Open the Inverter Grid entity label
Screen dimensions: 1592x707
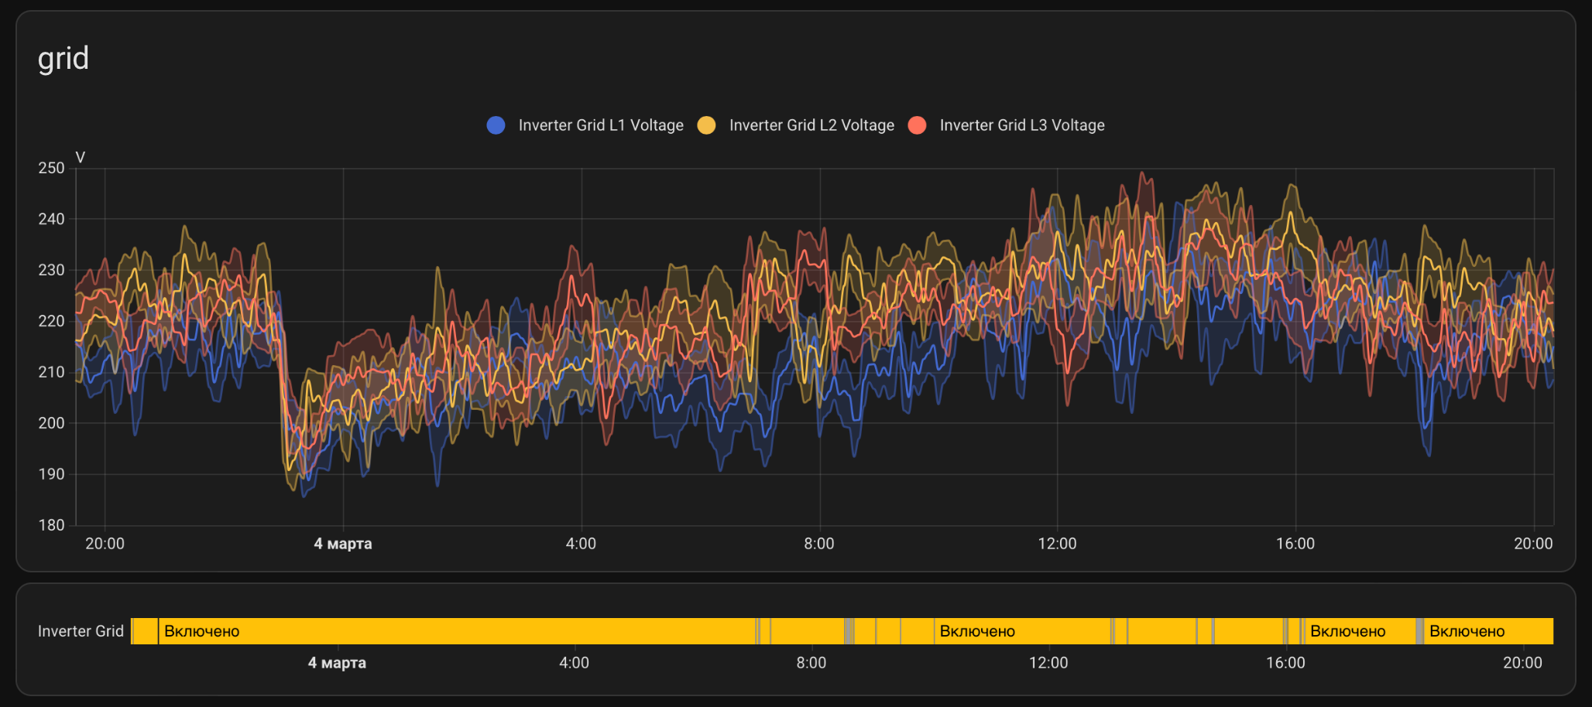click(x=81, y=631)
